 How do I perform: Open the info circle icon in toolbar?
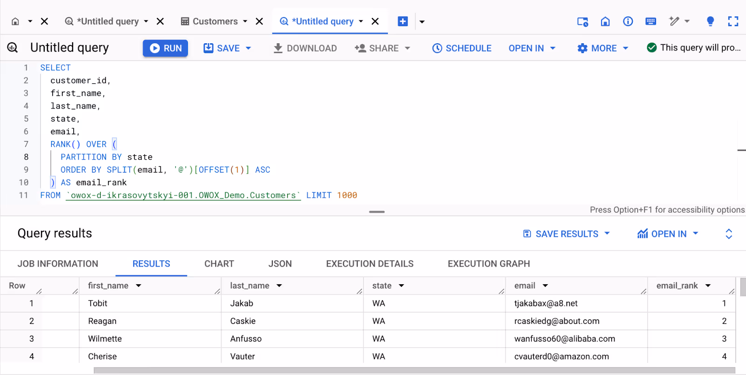click(628, 21)
